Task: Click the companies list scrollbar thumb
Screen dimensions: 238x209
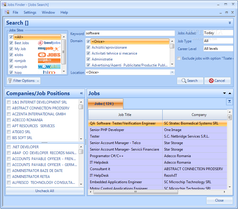Action: (x=81, y=107)
